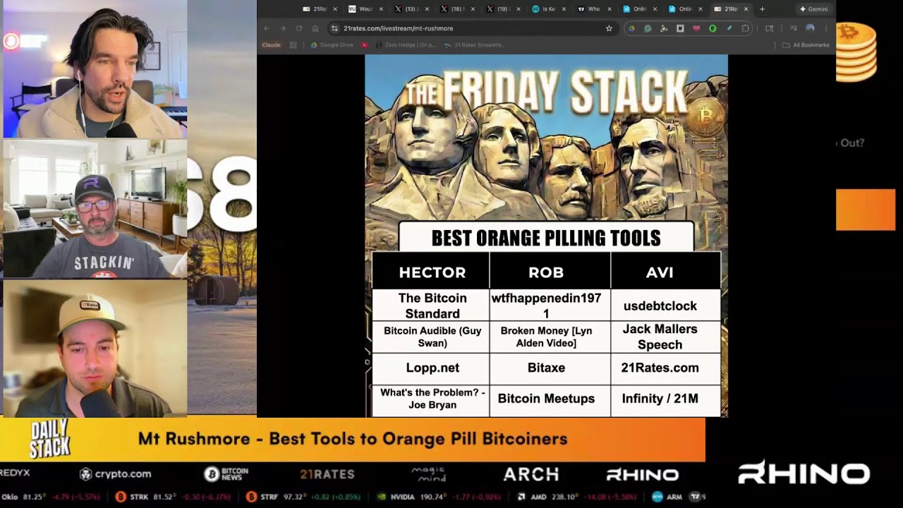Click the green lightning bolt extension icon
Viewport: 903px width, 508px height.
click(x=713, y=28)
